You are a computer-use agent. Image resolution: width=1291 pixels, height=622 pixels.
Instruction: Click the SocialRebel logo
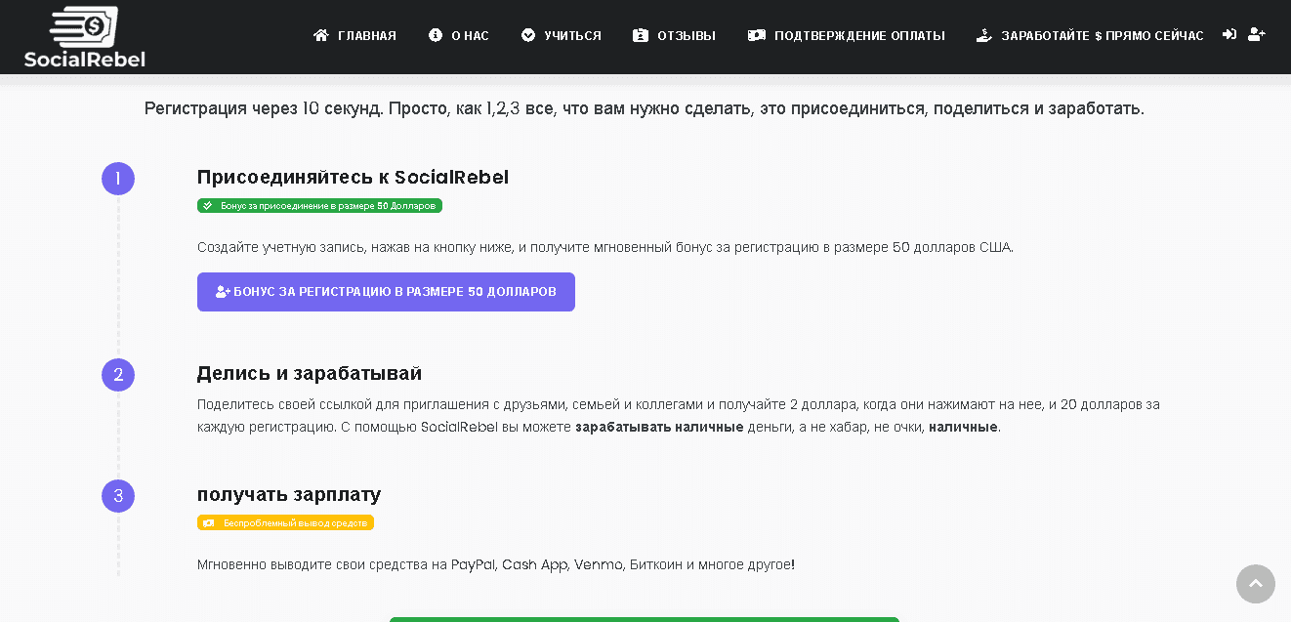coord(84,37)
